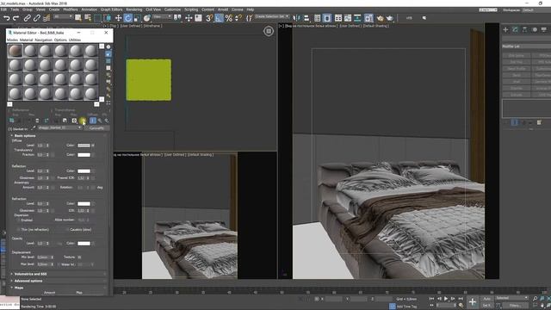The width and height of the screenshot is (551, 310).
Task: Click the Add Time Tag label
Action: (406, 307)
